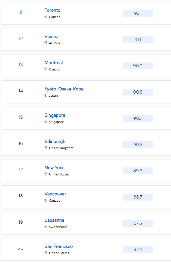Open the Montreal city link

tap(54, 63)
